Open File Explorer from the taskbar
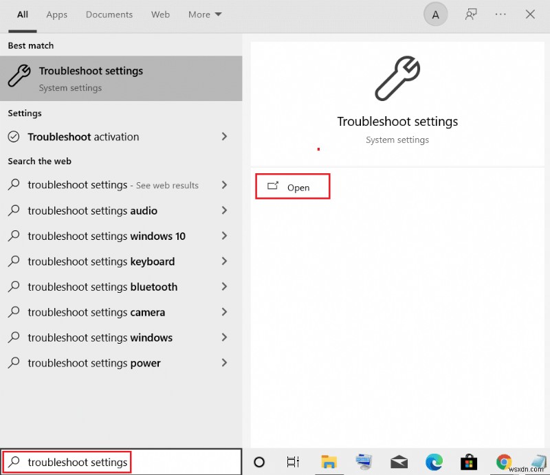Screen dimensions: 550x475 click(329, 462)
